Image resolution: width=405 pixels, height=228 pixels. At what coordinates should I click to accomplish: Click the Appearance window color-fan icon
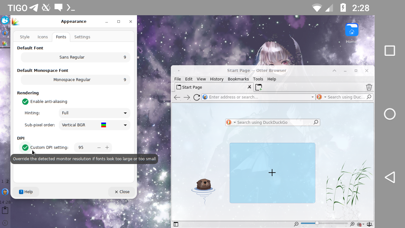coord(16,22)
